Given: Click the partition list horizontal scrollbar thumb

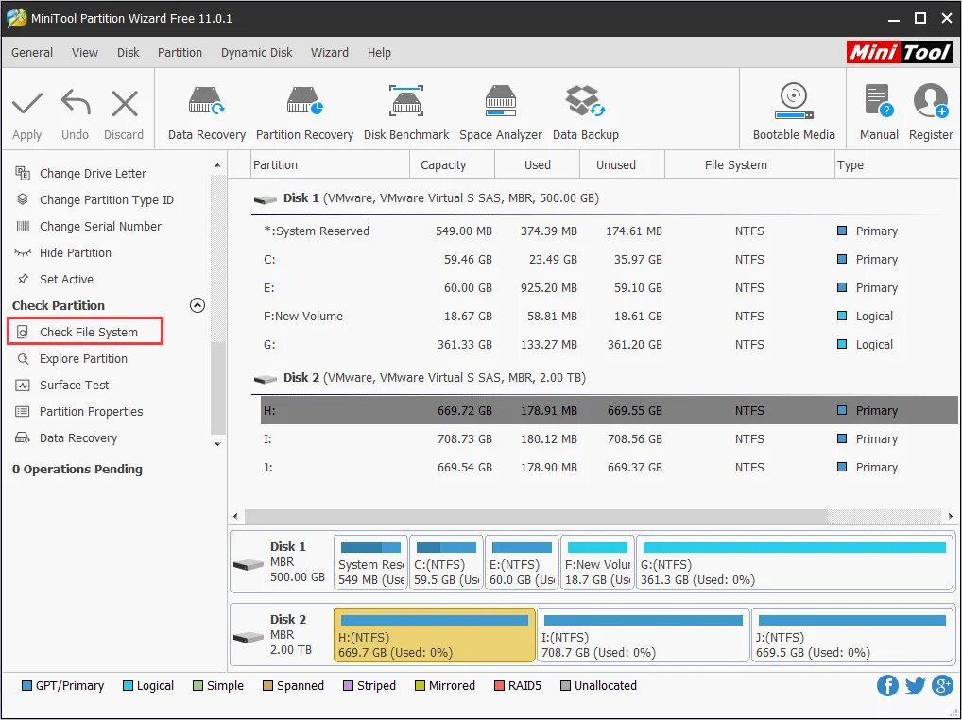Looking at the screenshot, I should point(536,517).
